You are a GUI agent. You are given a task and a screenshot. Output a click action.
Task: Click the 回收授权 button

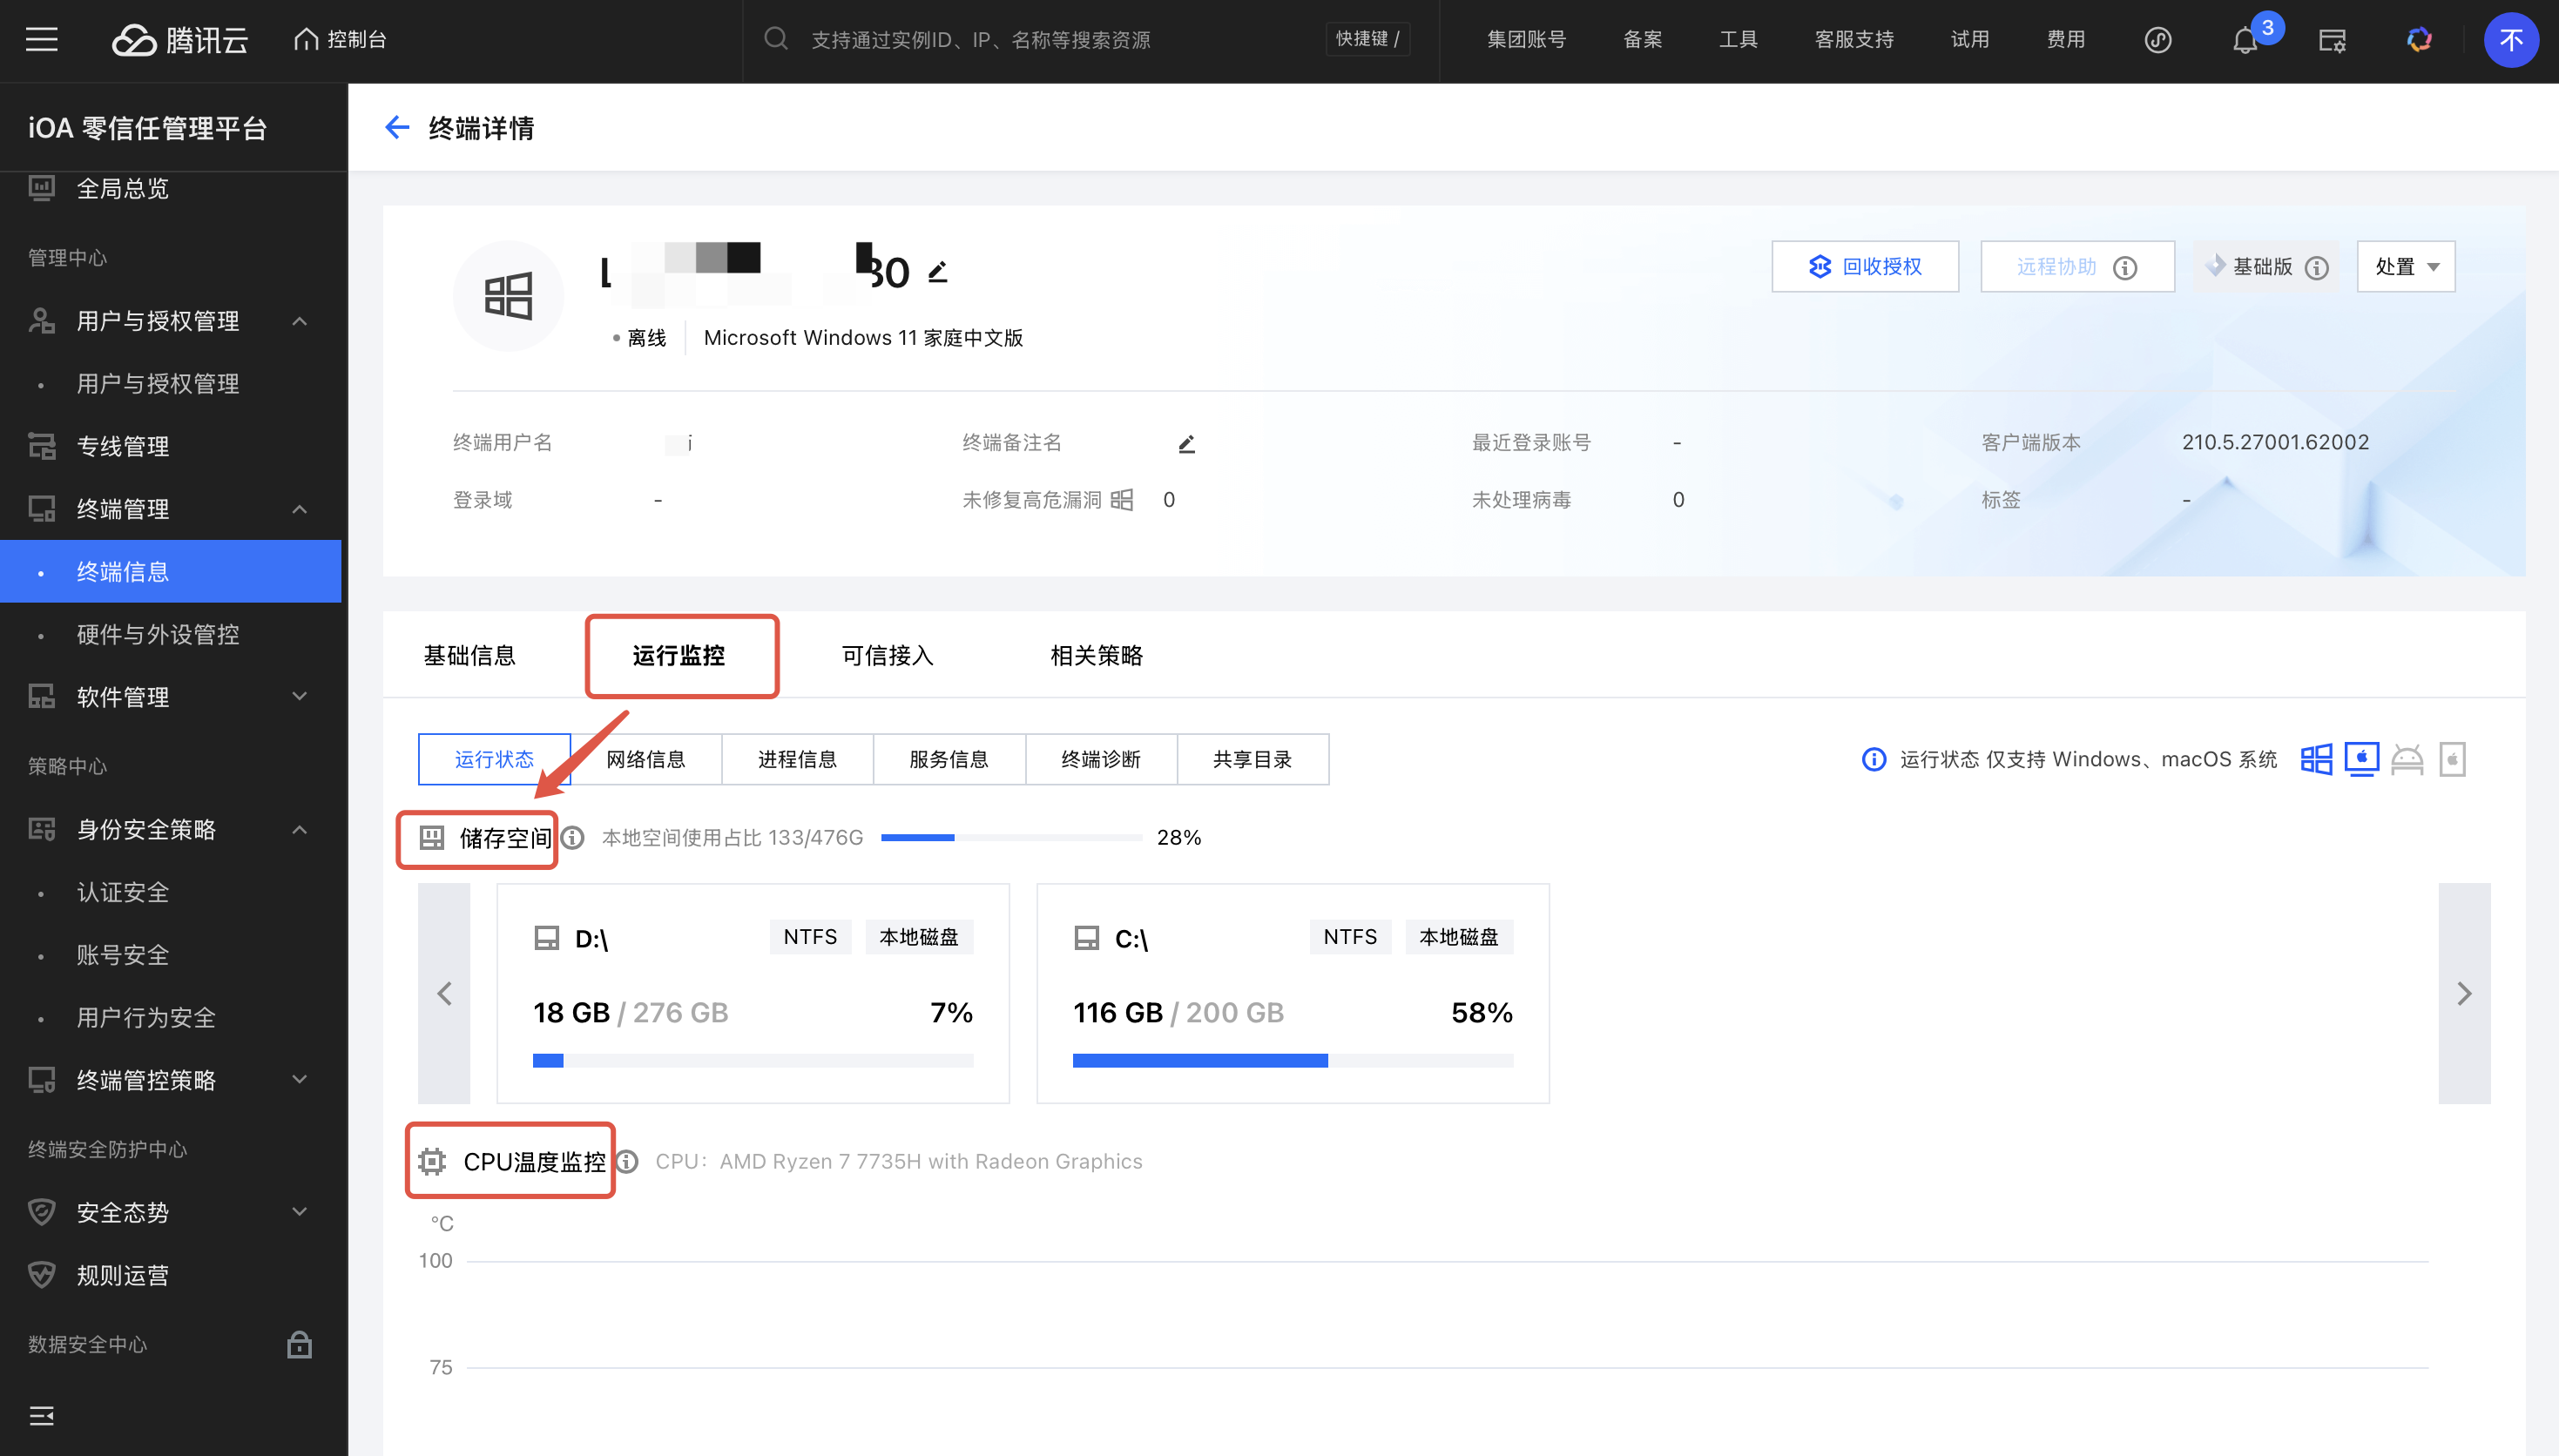pos(1864,267)
